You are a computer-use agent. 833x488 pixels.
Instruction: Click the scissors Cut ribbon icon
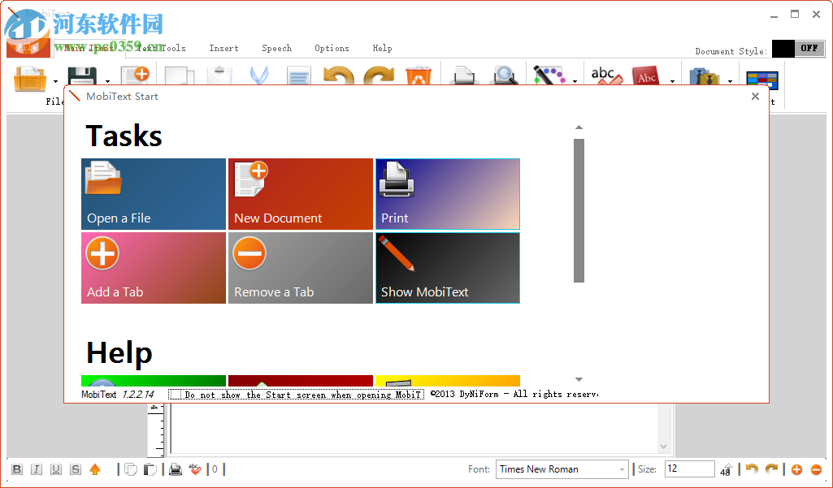[x=259, y=76]
